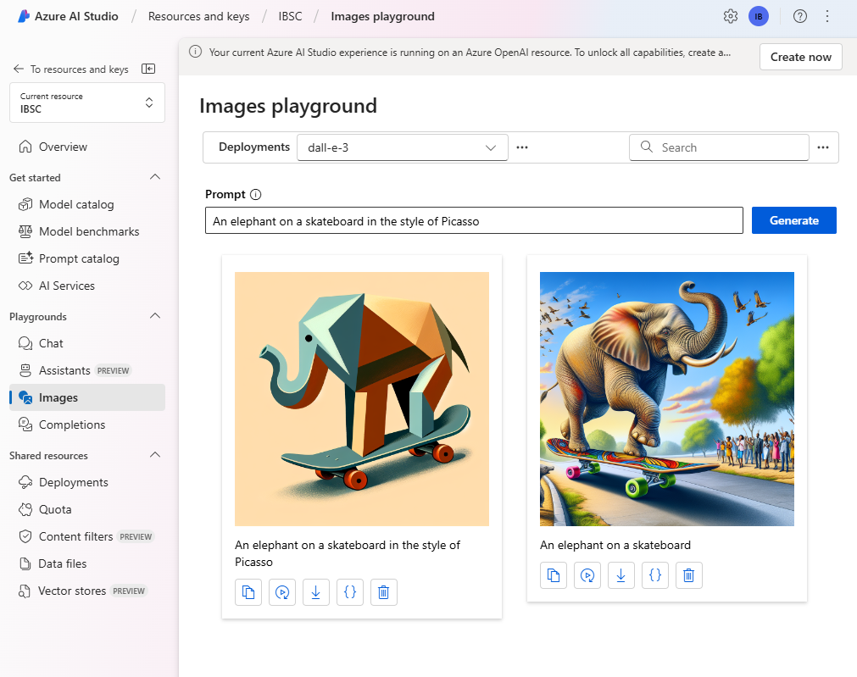
Task: Go to Resources and keys breadcrumb
Action: 198,16
